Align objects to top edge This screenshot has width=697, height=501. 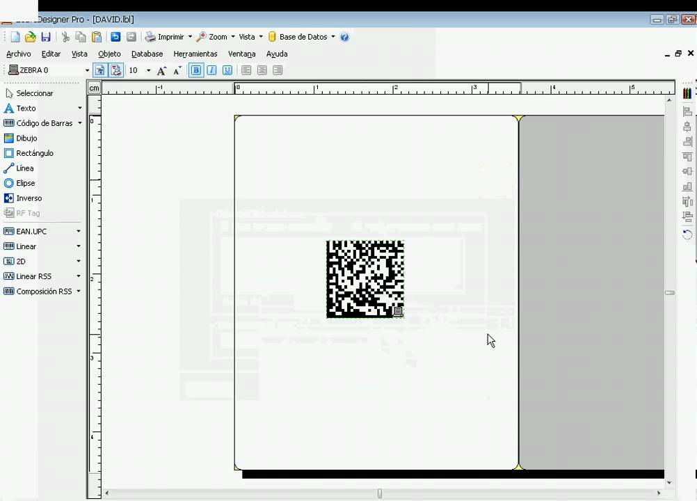[687, 157]
